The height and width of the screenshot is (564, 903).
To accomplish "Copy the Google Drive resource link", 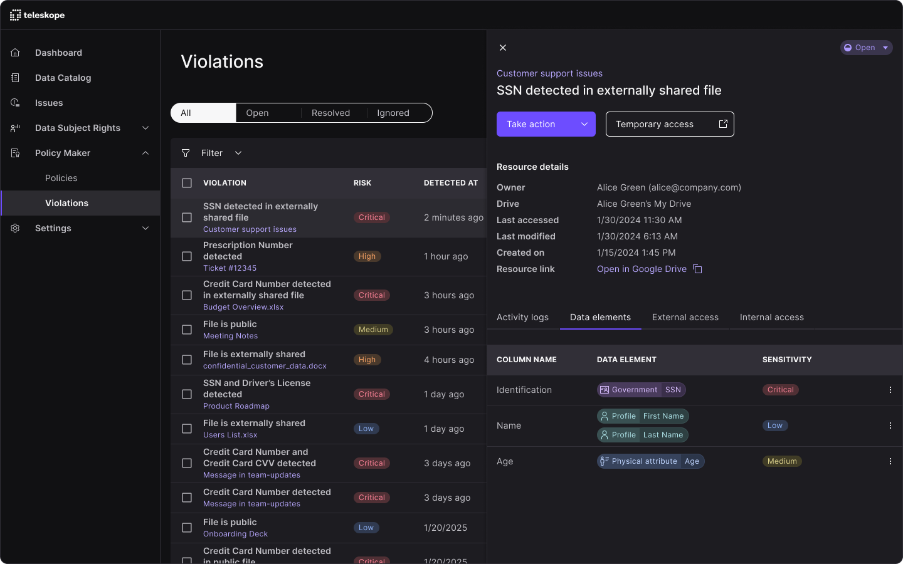I will pyautogui.click(x=697, y=269).
